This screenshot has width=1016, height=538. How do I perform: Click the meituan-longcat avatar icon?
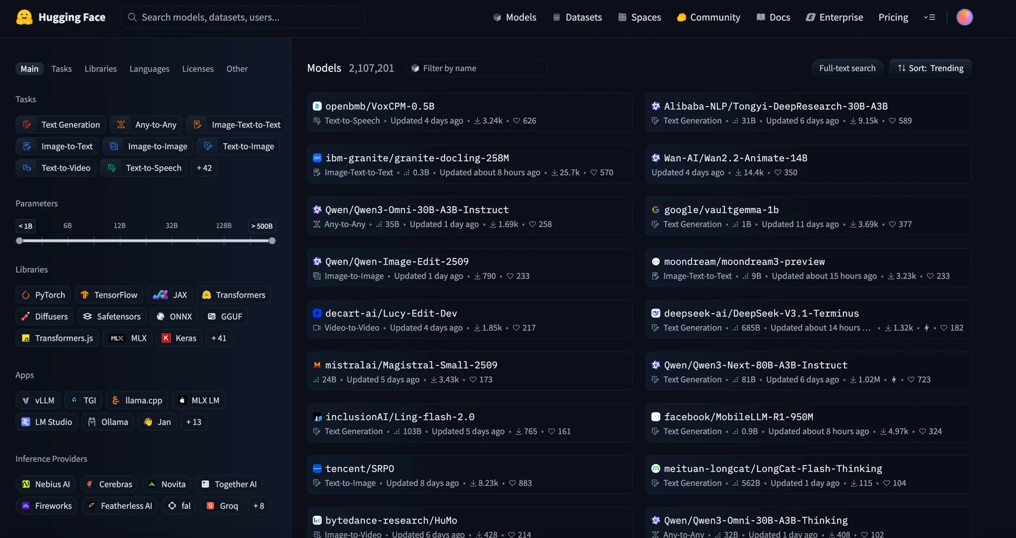point(655,469)
